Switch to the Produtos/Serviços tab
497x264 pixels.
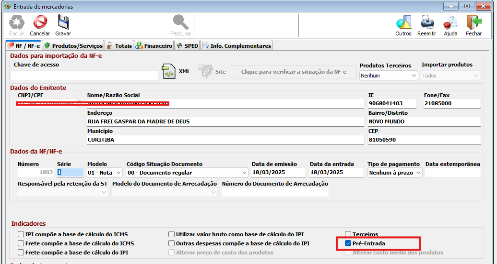73,46
